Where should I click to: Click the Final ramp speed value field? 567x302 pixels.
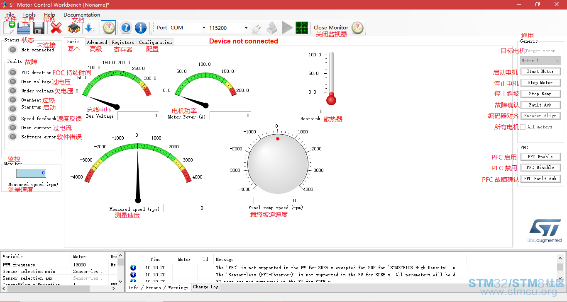[x=275, y=201]
